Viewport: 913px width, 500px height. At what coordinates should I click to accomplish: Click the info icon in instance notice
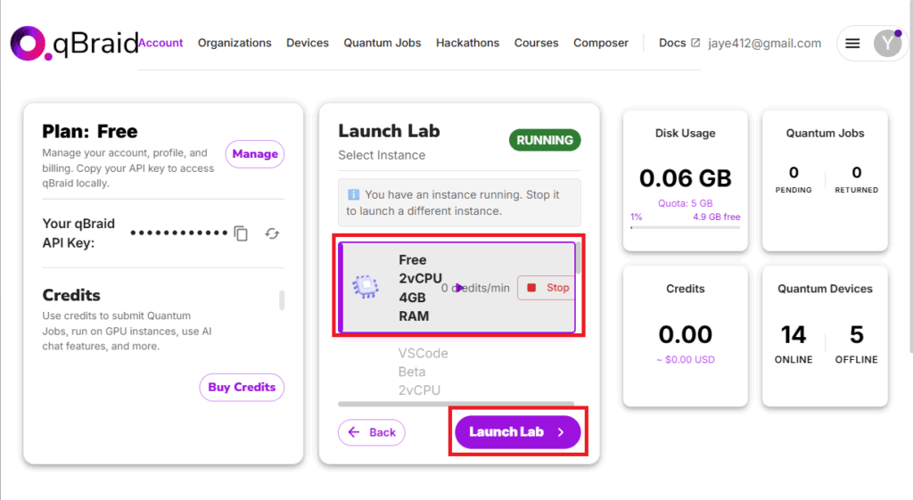[353, 194]
